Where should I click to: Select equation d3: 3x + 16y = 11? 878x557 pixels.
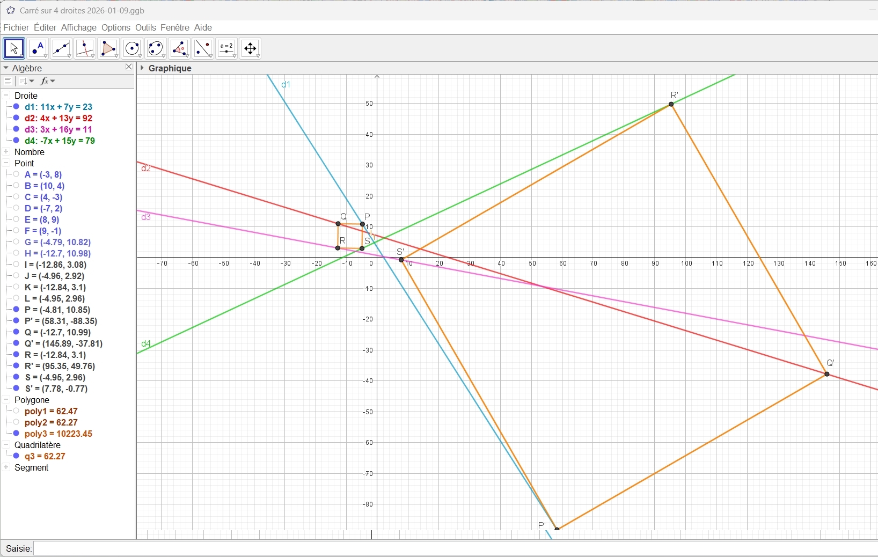point(59,129)
